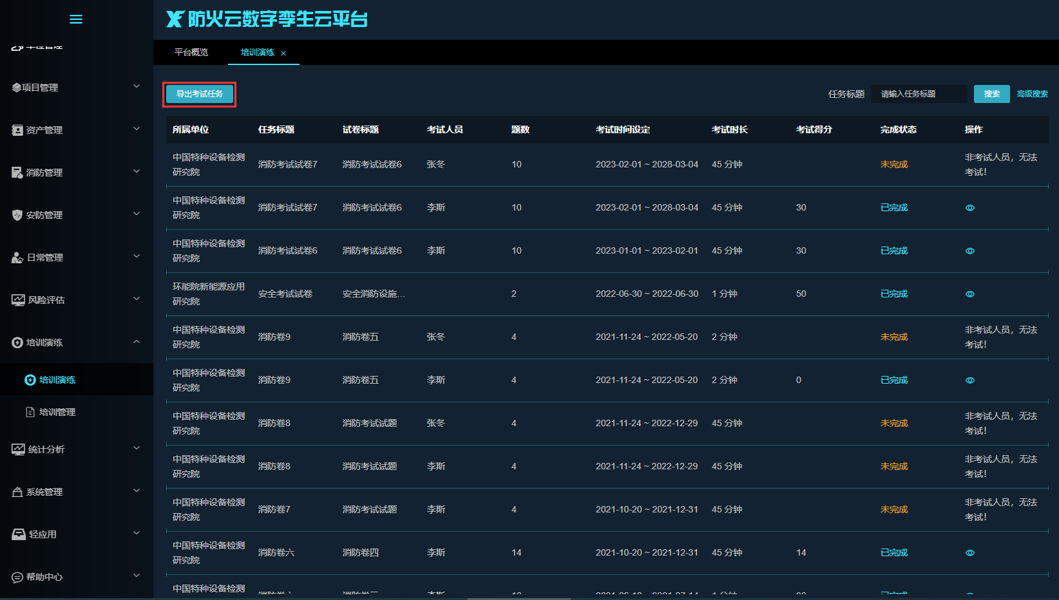Screen dimensions: 1059x600
Task: Expand the 项目管理 menu chevron
Action: (137, 86)
